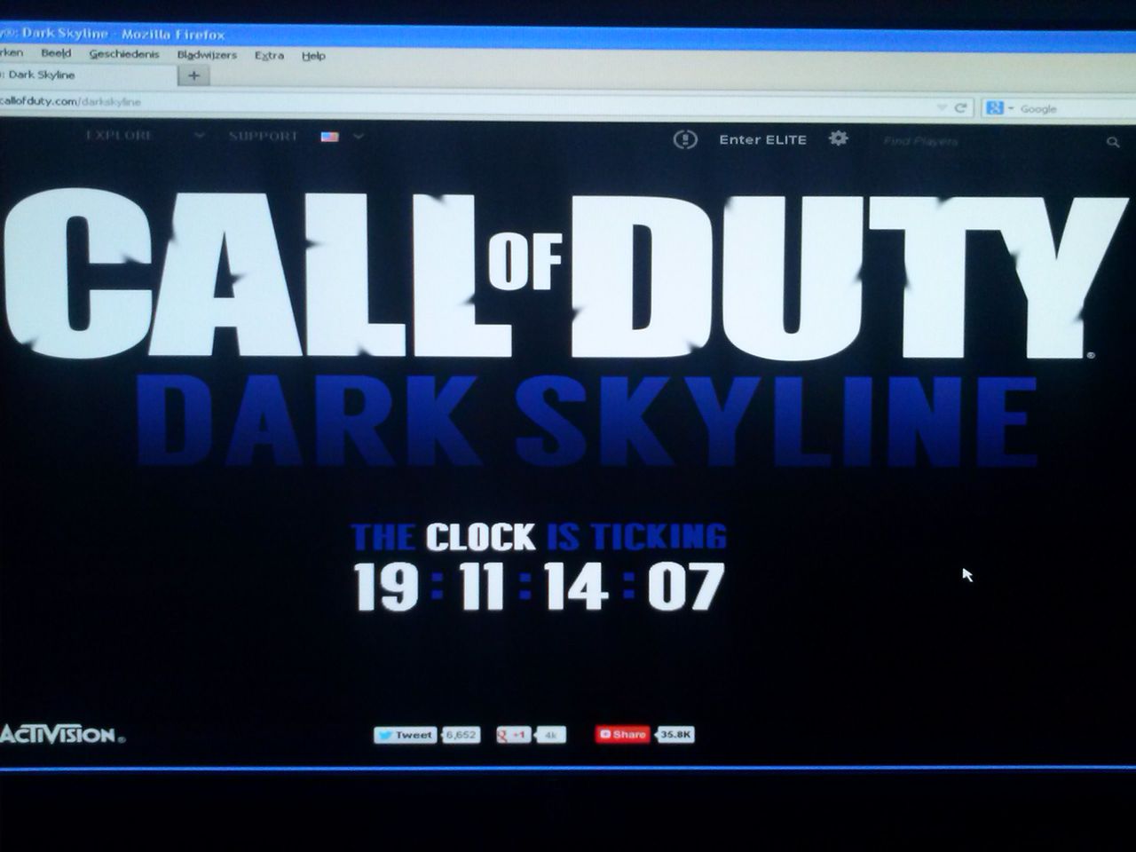The image size is (1136, 852).
Task: Open the Beeld menu
Action: [56, 53]
